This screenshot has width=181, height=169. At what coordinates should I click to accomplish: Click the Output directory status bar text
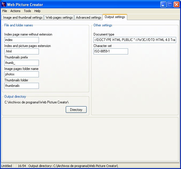73,166
